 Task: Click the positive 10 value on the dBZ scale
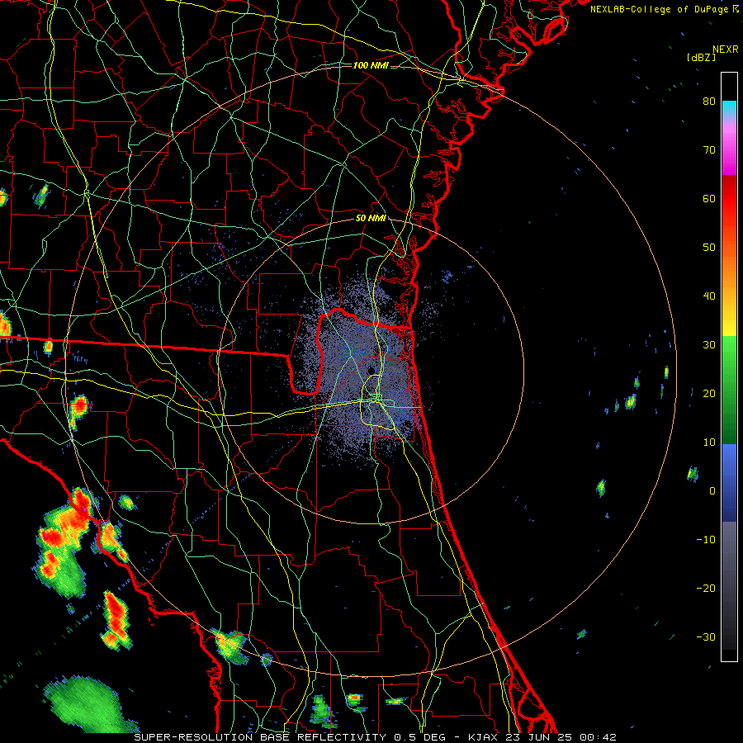pos(709,442)
